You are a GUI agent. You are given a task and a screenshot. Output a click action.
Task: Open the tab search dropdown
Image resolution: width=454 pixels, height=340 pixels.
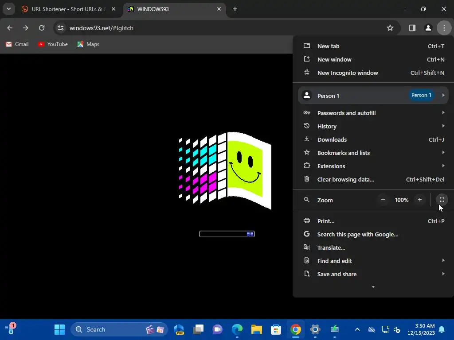click(9, 9)
